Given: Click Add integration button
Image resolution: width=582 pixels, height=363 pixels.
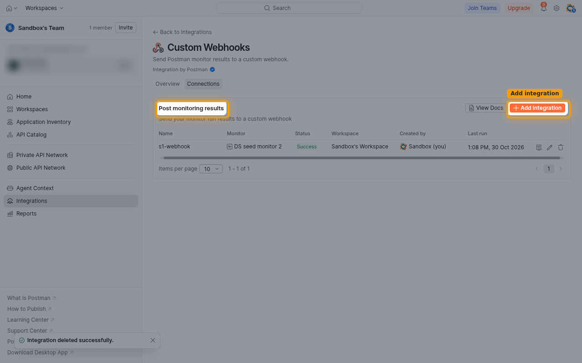Looking at the screenshot, I should [x=537, y=108].
